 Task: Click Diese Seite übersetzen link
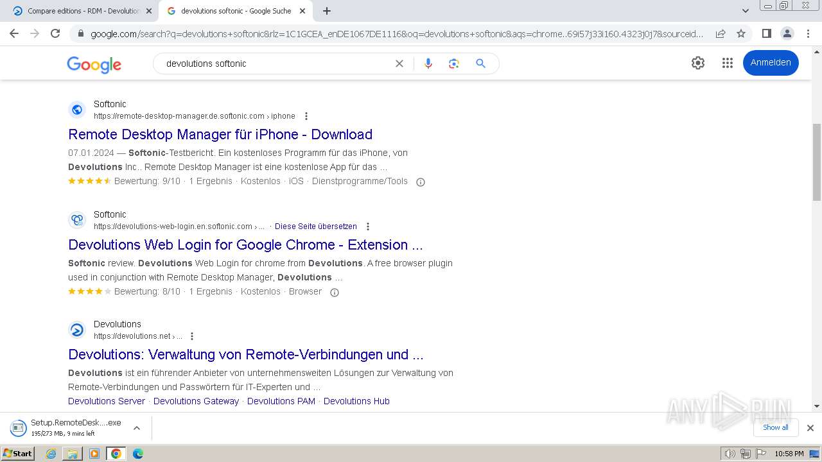[x=315, y=227]
